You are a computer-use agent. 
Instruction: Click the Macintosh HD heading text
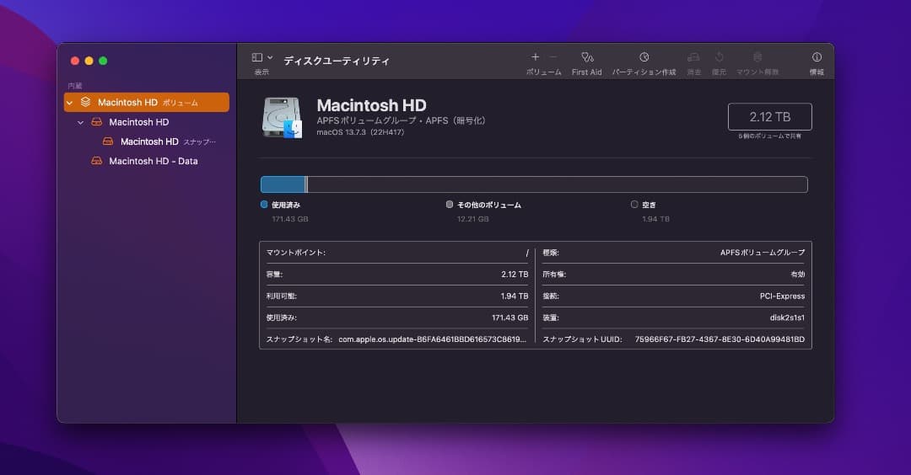click(371, 105)
